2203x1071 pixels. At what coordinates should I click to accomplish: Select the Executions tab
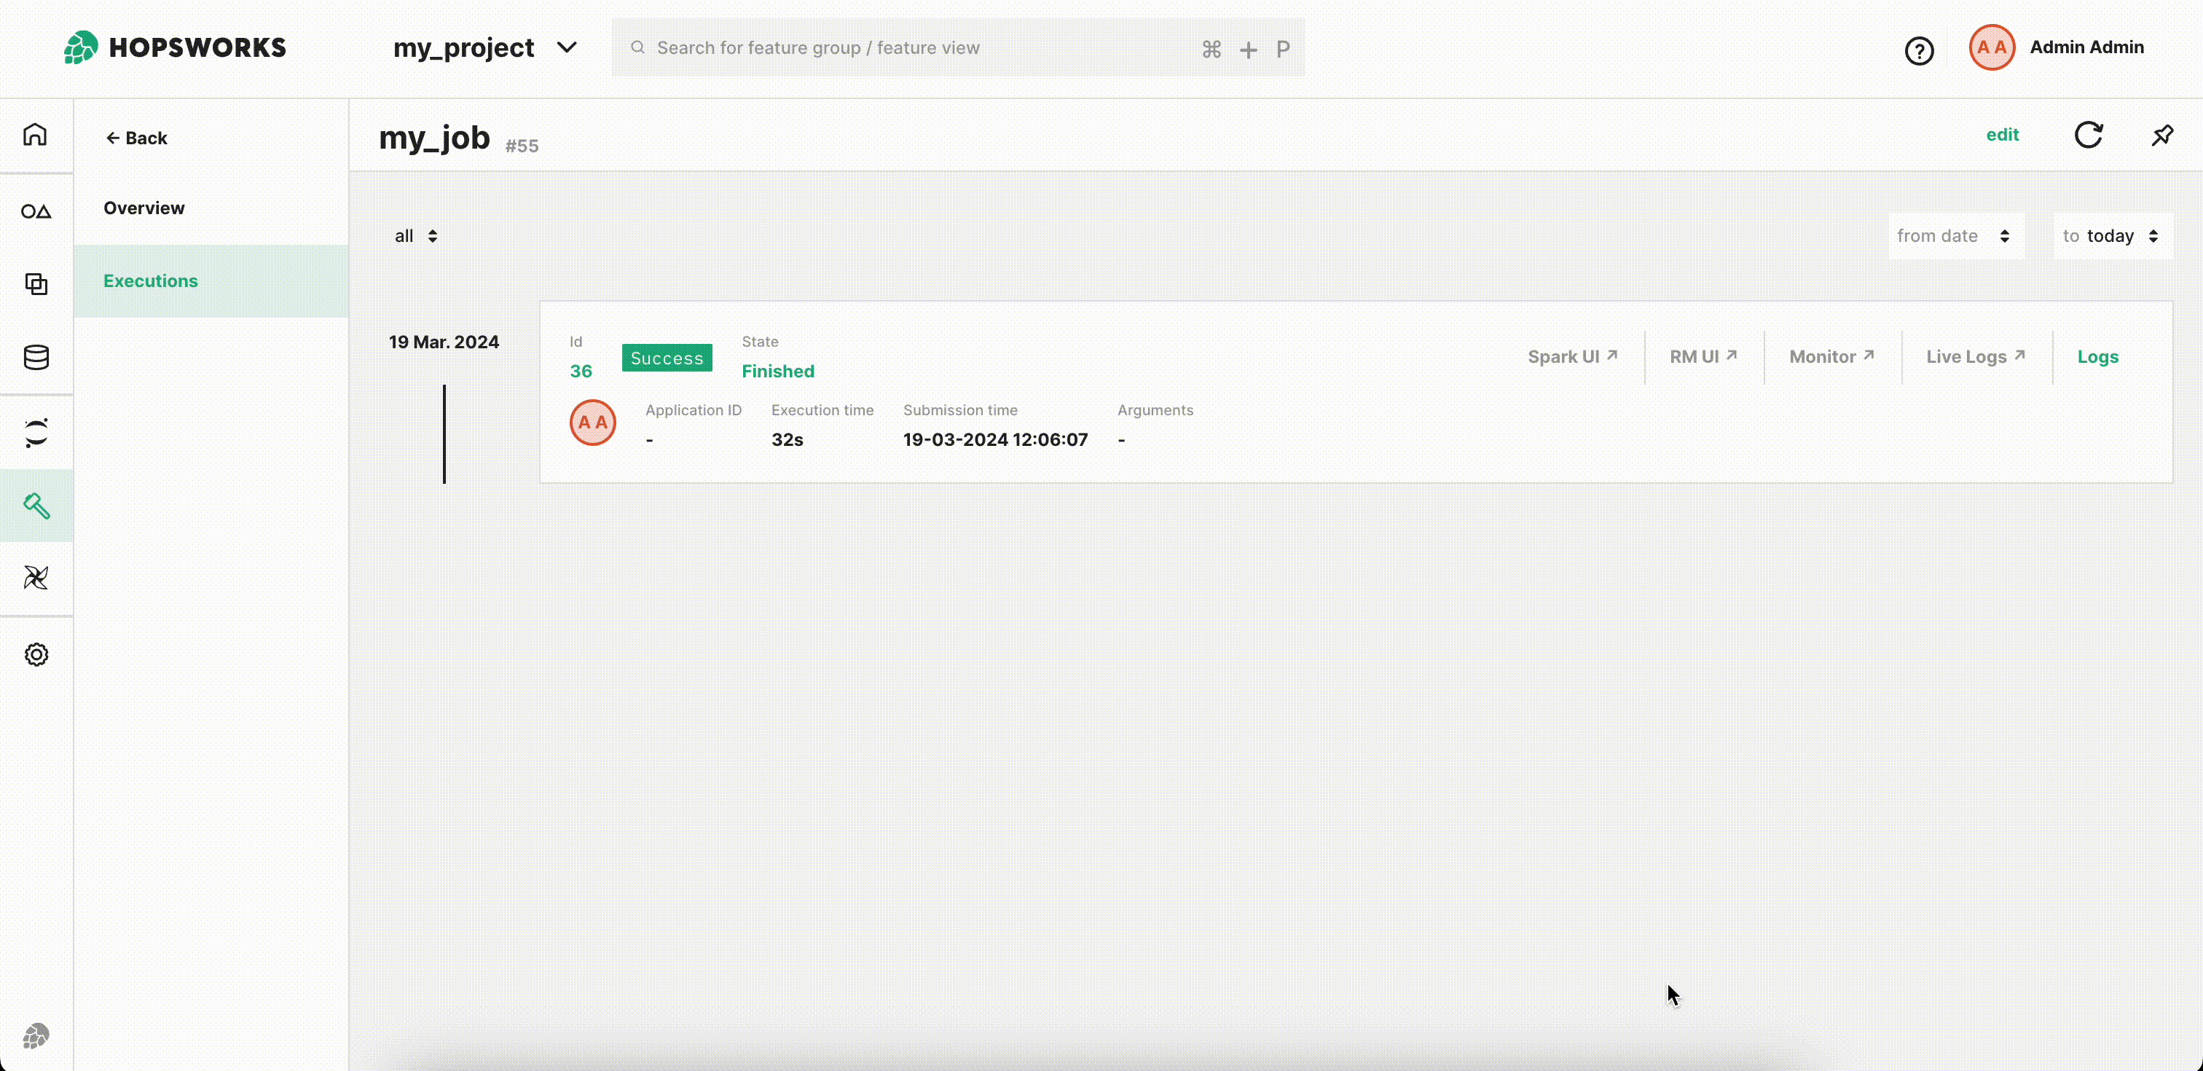pos(151,280)
